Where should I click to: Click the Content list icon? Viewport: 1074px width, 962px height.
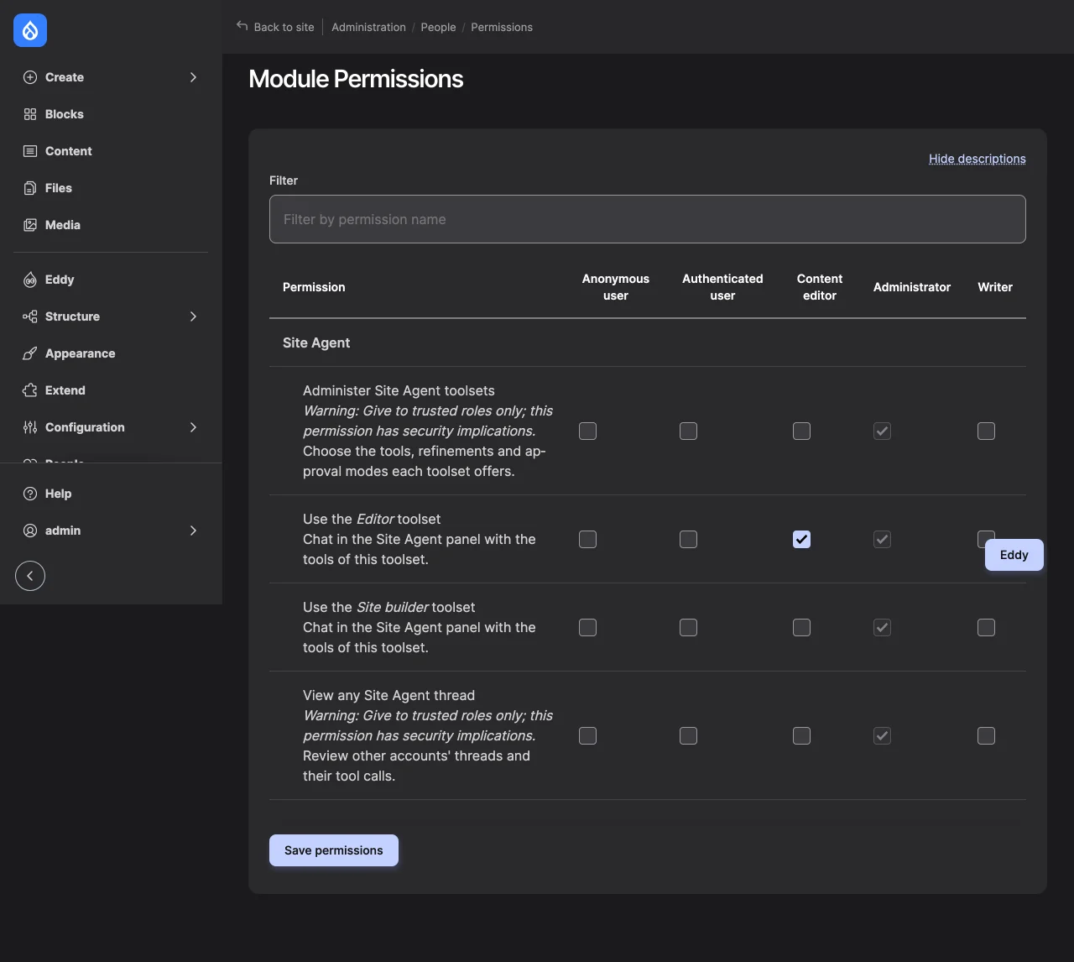(x=30, y=151)
